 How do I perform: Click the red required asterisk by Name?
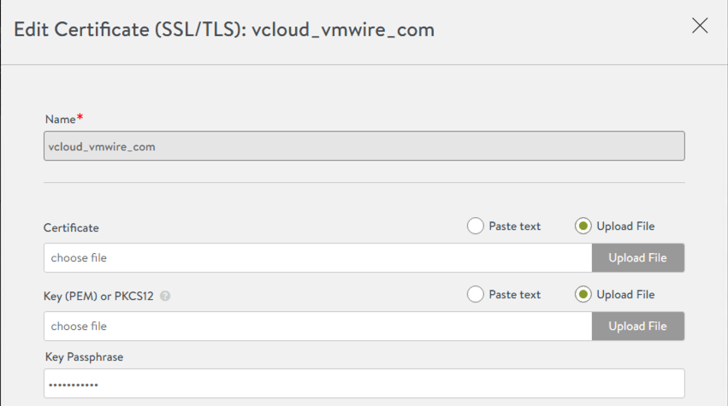pyautogui.click(x=80, y=117)
